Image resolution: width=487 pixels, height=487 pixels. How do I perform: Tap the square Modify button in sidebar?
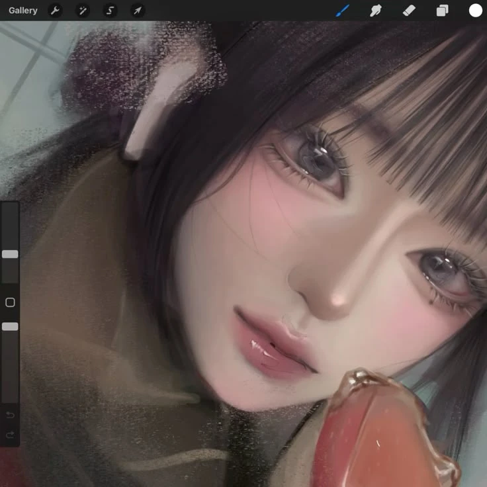10,302
